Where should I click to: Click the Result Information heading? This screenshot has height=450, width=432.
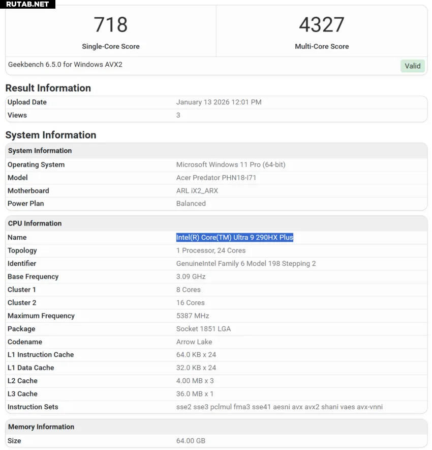click(48, 88)
